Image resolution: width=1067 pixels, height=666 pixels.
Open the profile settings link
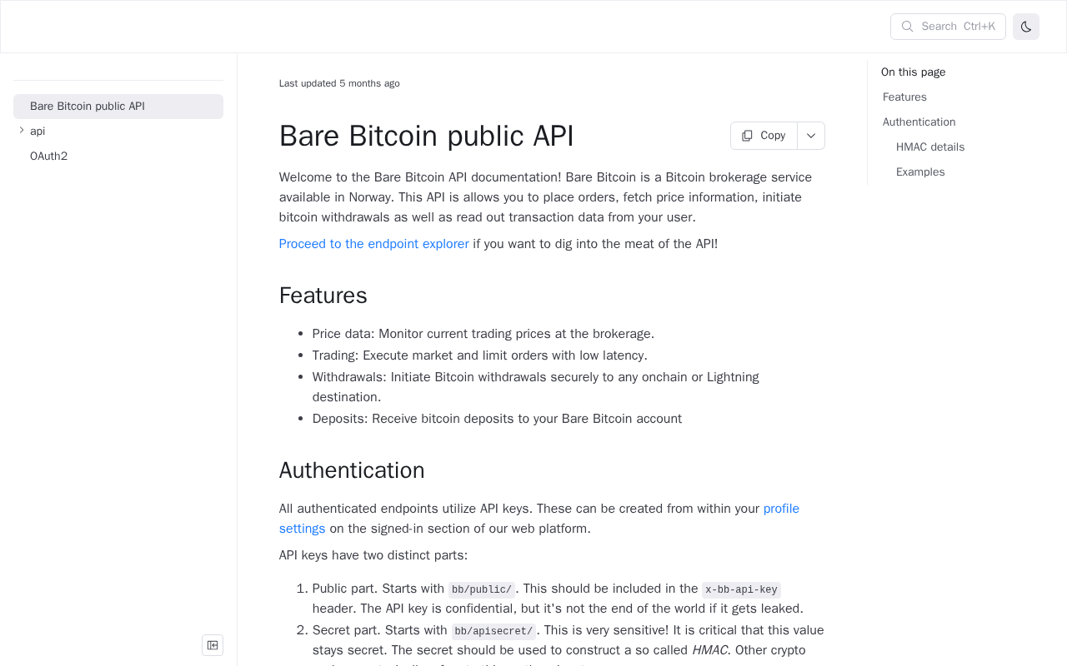pyautogui.click(x=781, y=509)
